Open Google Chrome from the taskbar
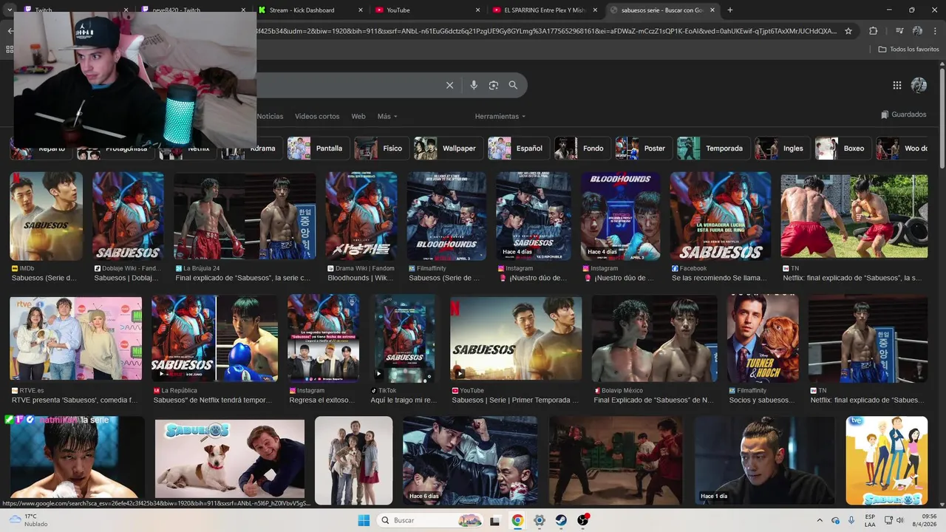946x532 pixels. click(517, 520)
